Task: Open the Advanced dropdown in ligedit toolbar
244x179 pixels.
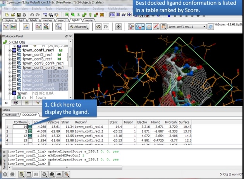Action: pyautogui.click(x=78, y=27)
